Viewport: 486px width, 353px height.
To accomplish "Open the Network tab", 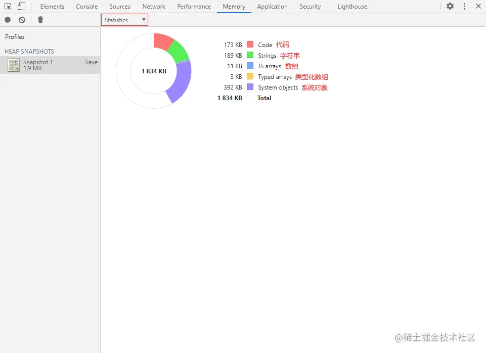I will pos(154,7).
